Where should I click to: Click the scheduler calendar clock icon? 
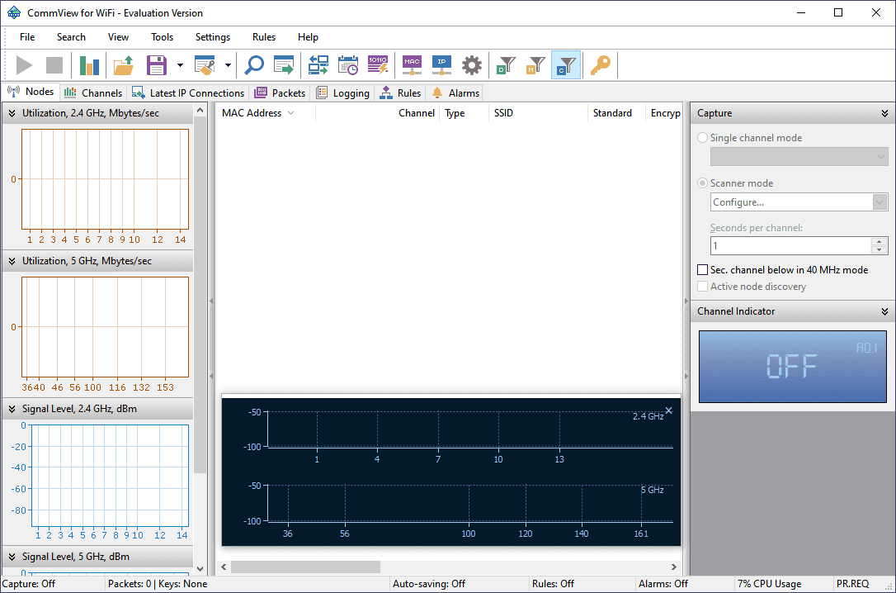click(348, 65)
